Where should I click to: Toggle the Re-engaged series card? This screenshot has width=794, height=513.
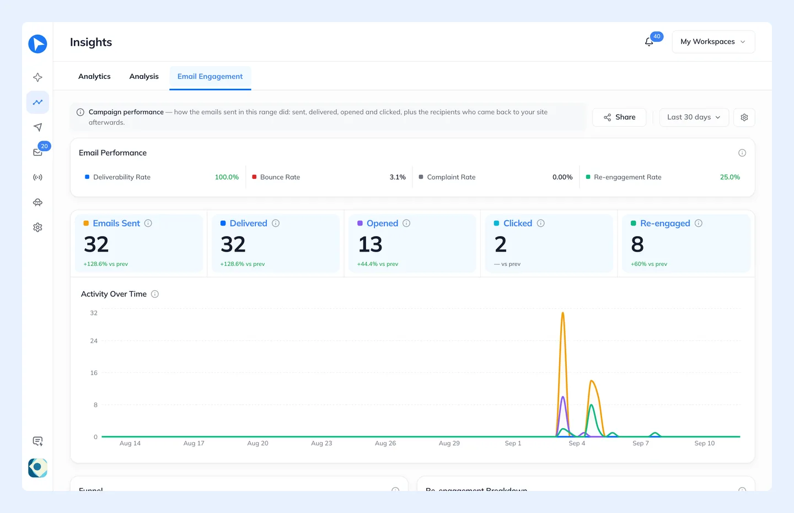(686, 243)
